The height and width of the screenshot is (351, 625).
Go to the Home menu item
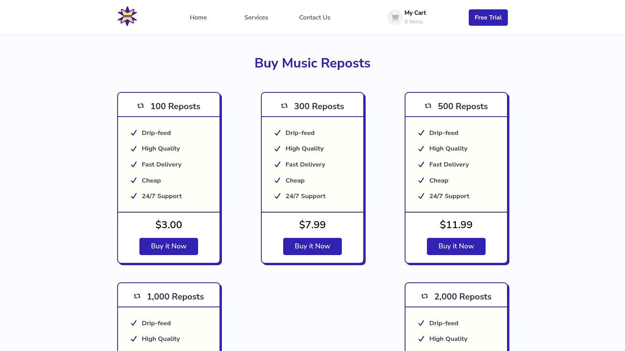[198, 18]
